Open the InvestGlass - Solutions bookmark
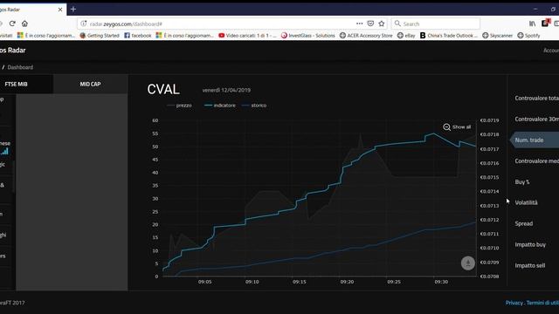The width and height of the screenshot is (559, 314). (x=308, y=36)
